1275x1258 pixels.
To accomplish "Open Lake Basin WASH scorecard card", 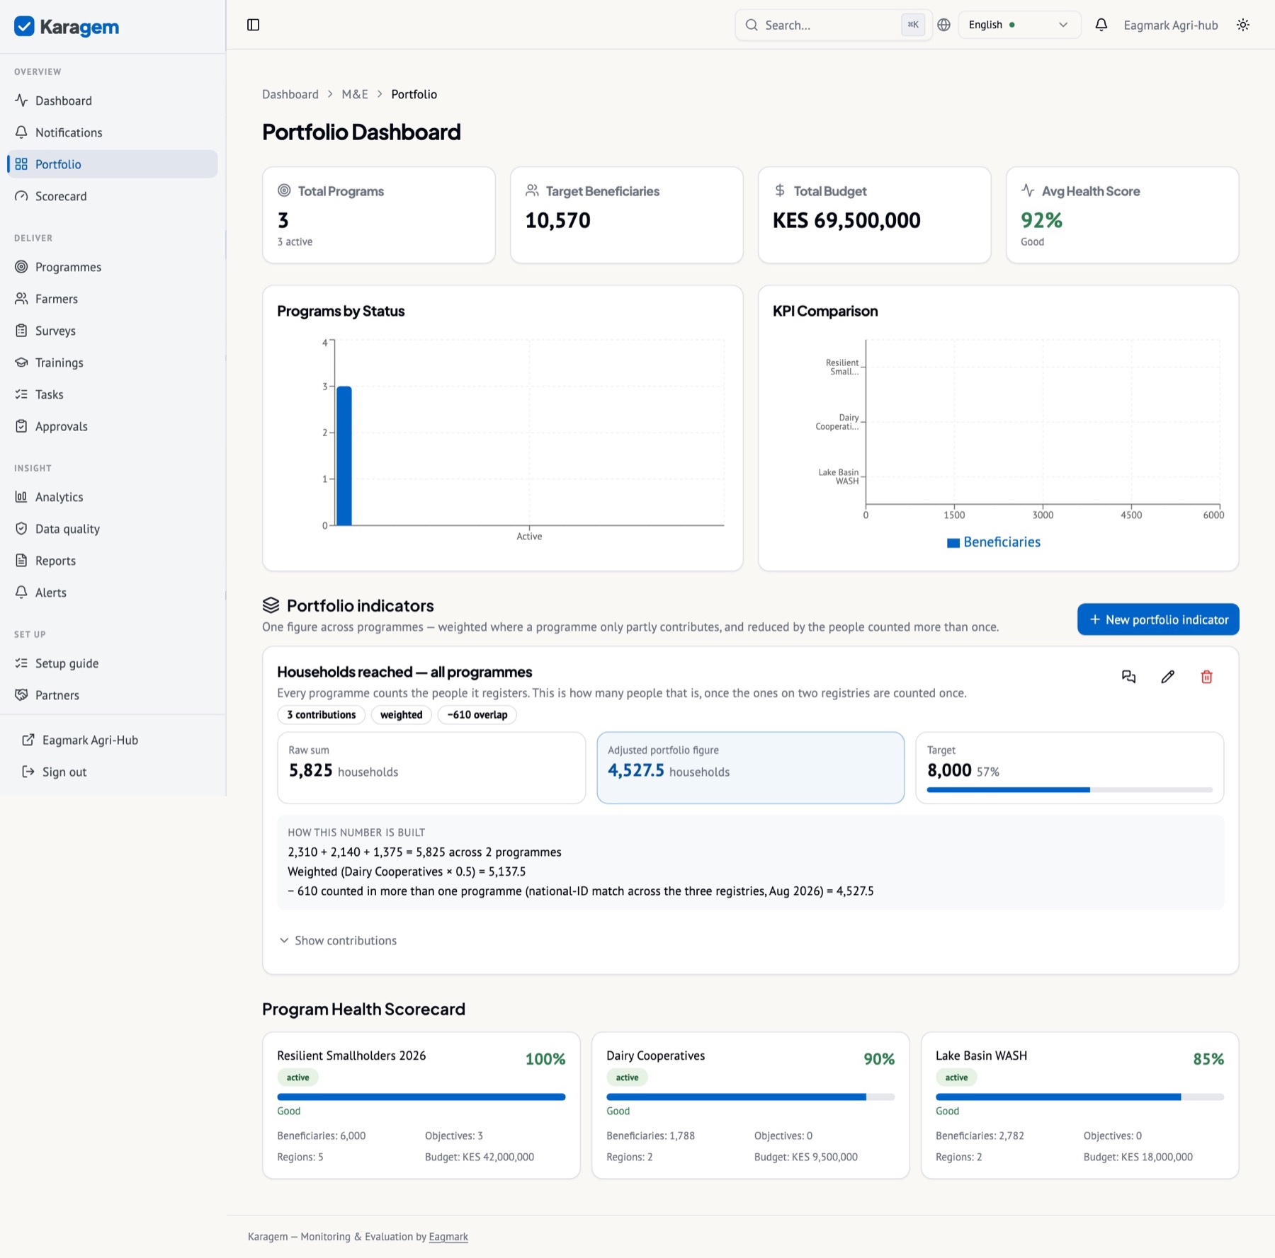I will (x=1079, y=1105).
